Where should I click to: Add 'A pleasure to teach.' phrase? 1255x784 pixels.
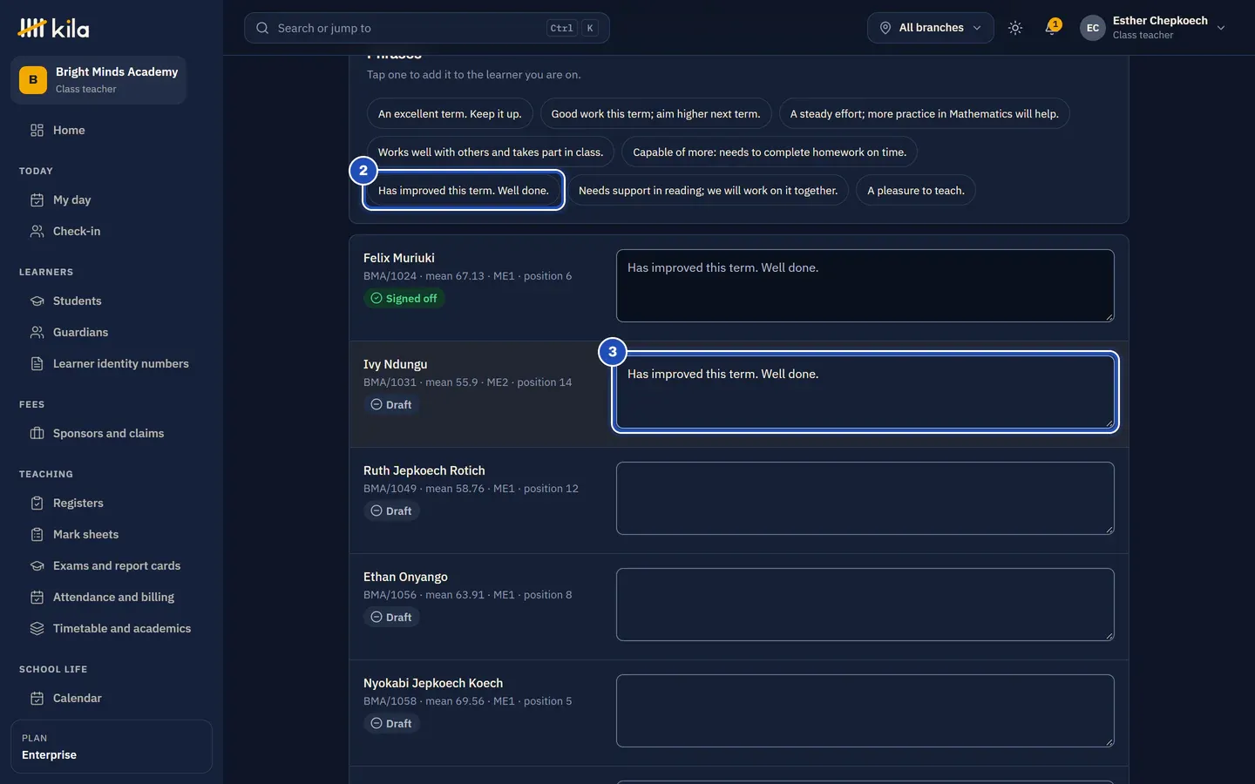point(916,191)
